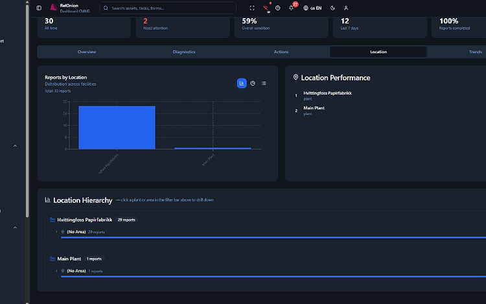The height and width of the screenshot is (304, 486).
Task: Select Hvittingfoss Papirfabrikk in Location Performance
Action: (x=327, y=93)
